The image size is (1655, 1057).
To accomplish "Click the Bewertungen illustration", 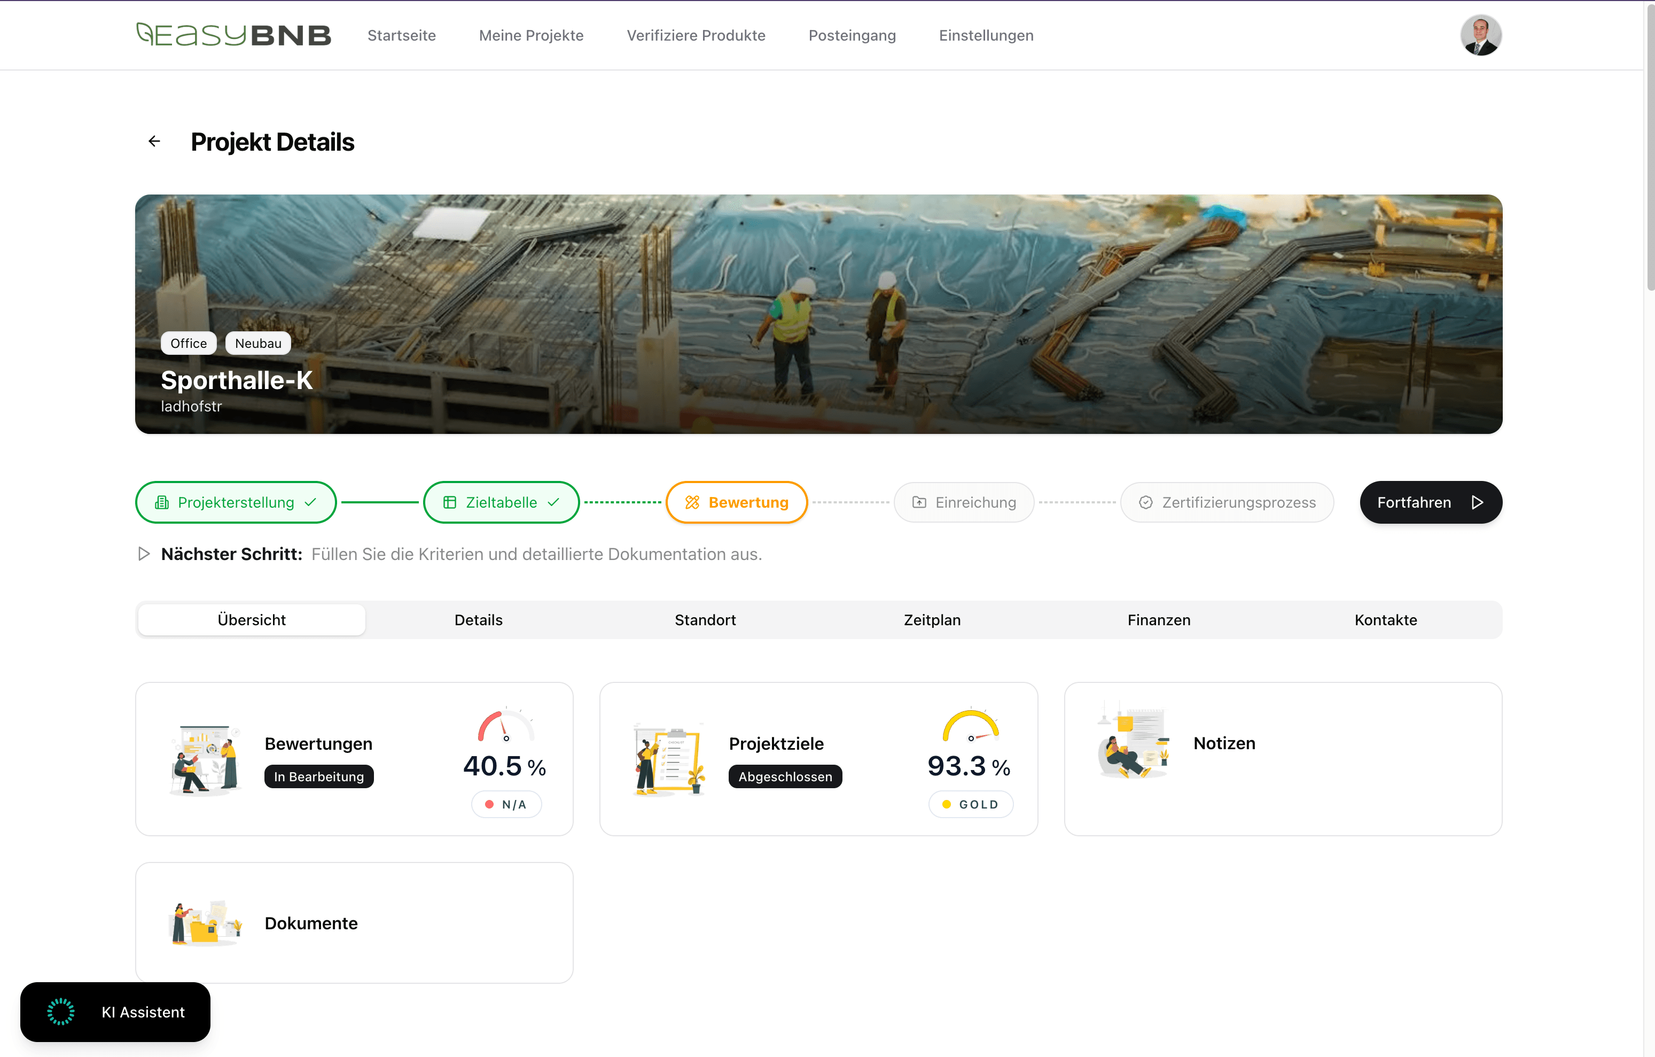I will (x=205, y=759).
